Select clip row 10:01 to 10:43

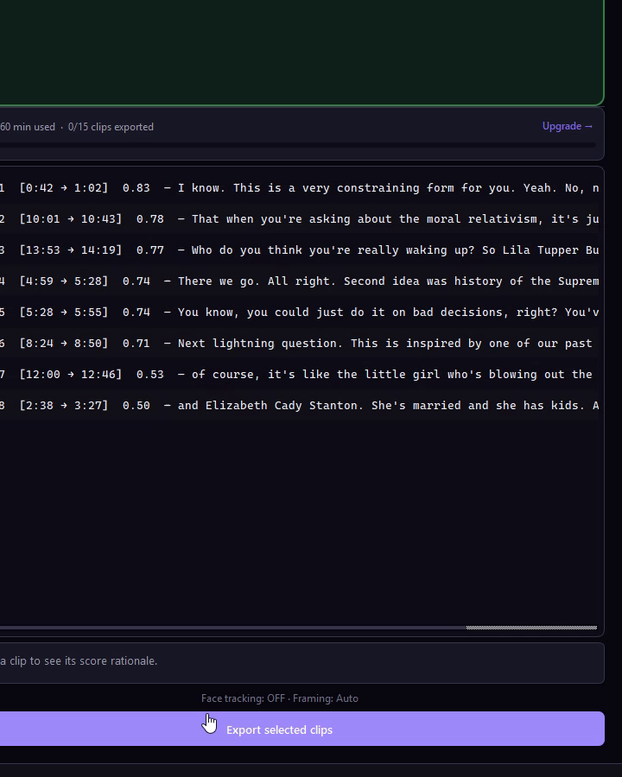299,219
